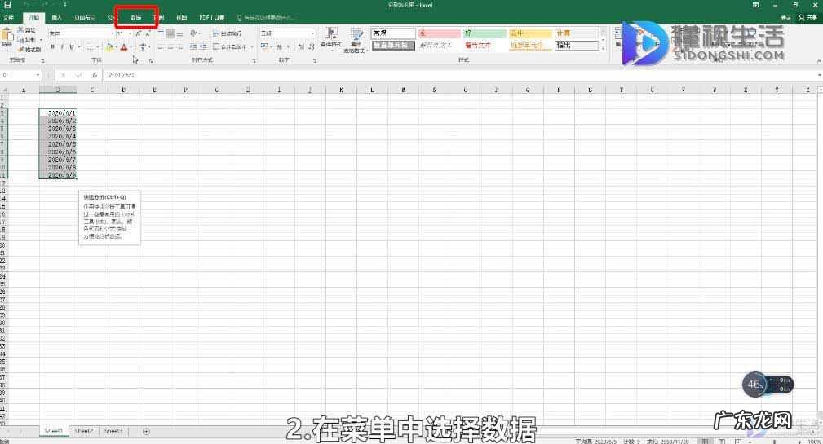Toggle Bold formatting
Screen dimensions: 823x444
pyautogui.click(x=52, y=46)
